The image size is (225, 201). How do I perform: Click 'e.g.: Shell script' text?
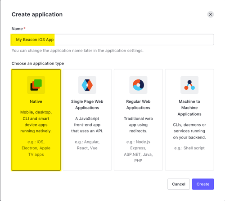pos(189,148)
